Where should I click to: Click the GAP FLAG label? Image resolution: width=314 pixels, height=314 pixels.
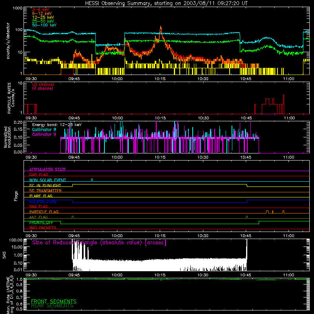point(38,175)
